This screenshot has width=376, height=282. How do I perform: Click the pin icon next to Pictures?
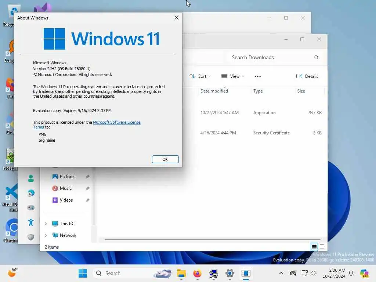(87, 177)
